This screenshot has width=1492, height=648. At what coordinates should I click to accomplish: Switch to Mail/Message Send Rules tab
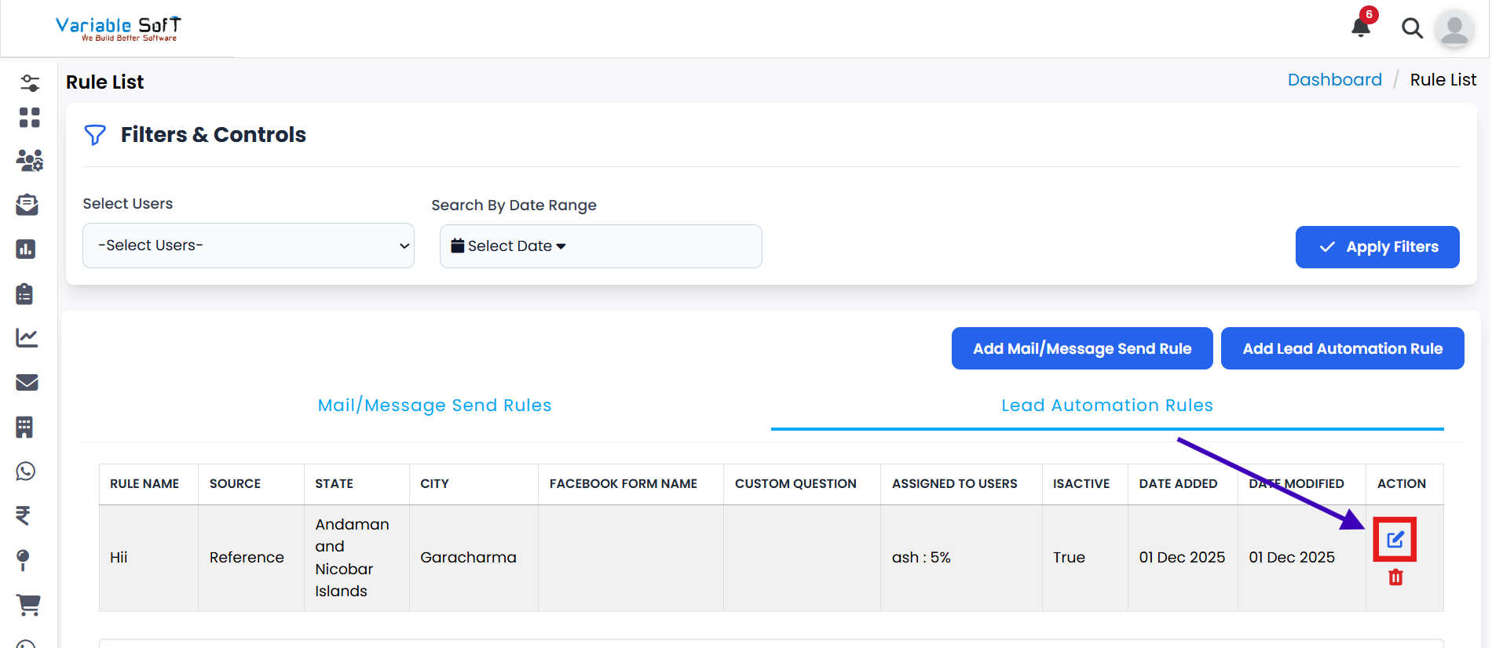coord(434,406)
